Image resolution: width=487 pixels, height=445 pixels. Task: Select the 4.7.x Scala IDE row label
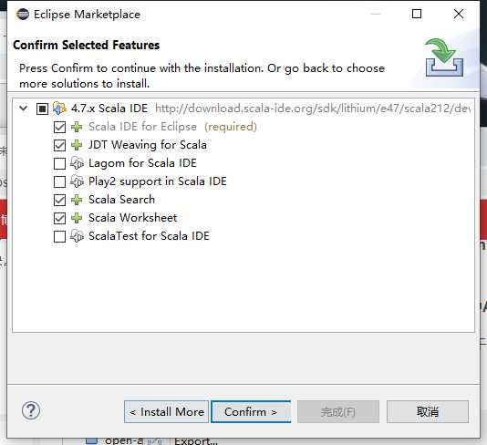coord(109,109)
